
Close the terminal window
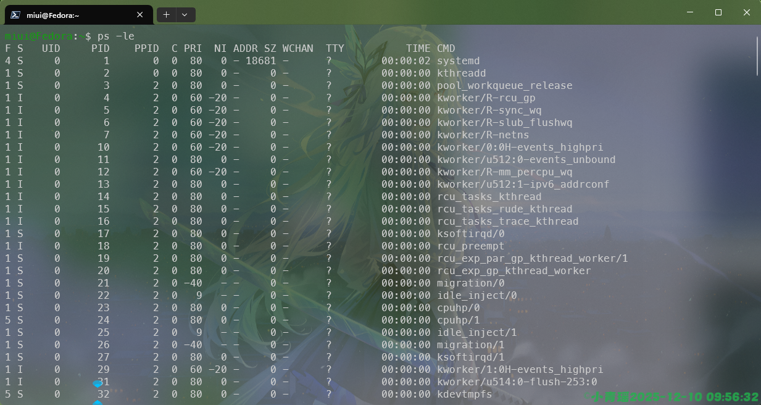(x=746, y=12)
